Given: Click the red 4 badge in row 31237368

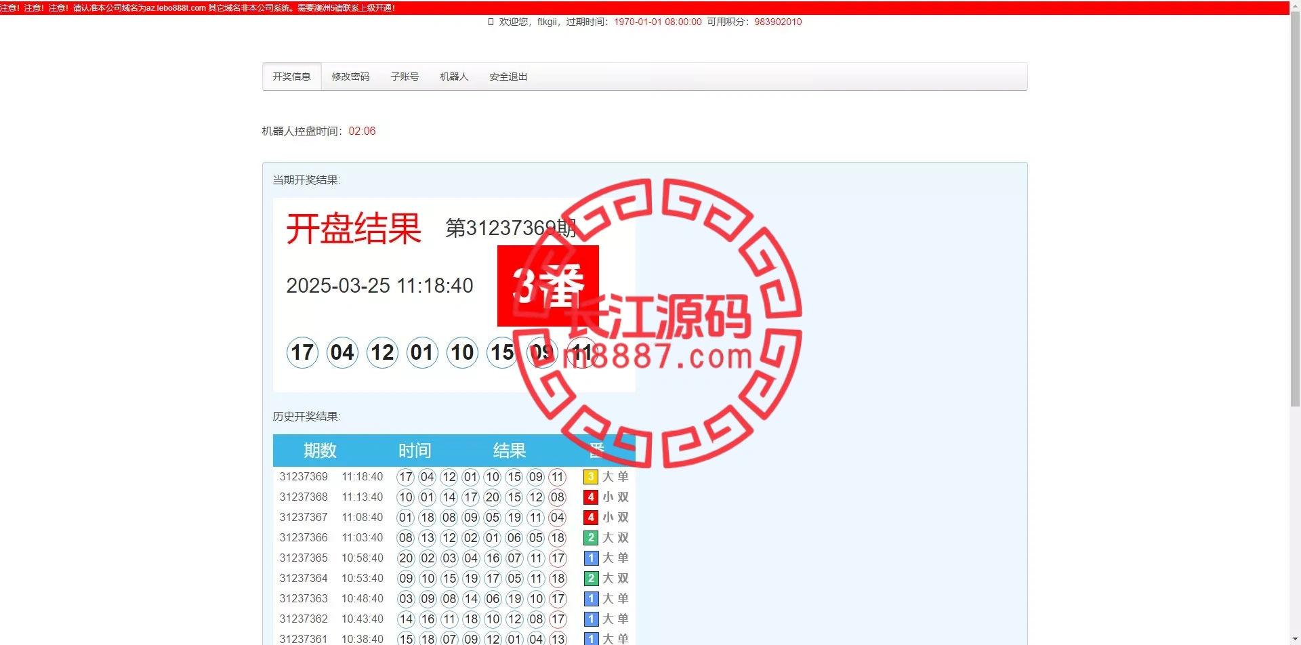Looking at the screenshot, I should click(x=591, y=497).
